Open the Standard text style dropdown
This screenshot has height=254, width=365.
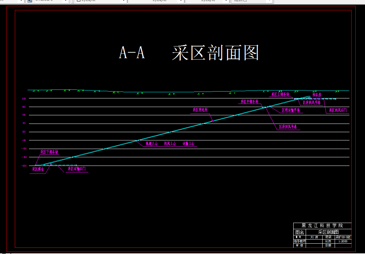pos(51,1)
